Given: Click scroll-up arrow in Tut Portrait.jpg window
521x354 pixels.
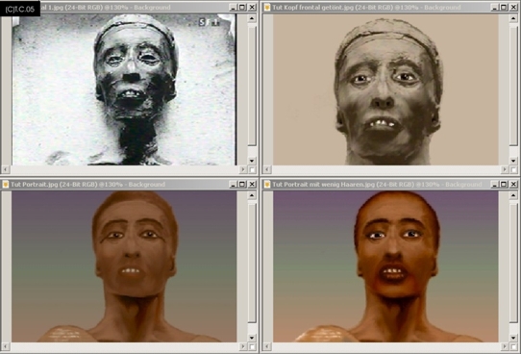Looking at the screenshot, I should pyautogui.click(x=252, y=195).
